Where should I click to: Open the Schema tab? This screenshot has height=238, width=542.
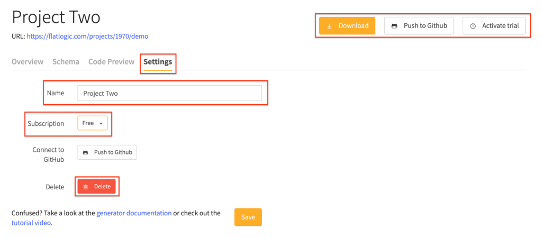[66, 62]
